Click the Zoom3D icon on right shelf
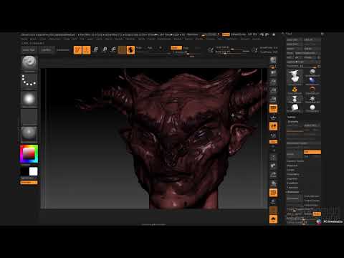The image size is (344, 258). [x=273, y=175]
